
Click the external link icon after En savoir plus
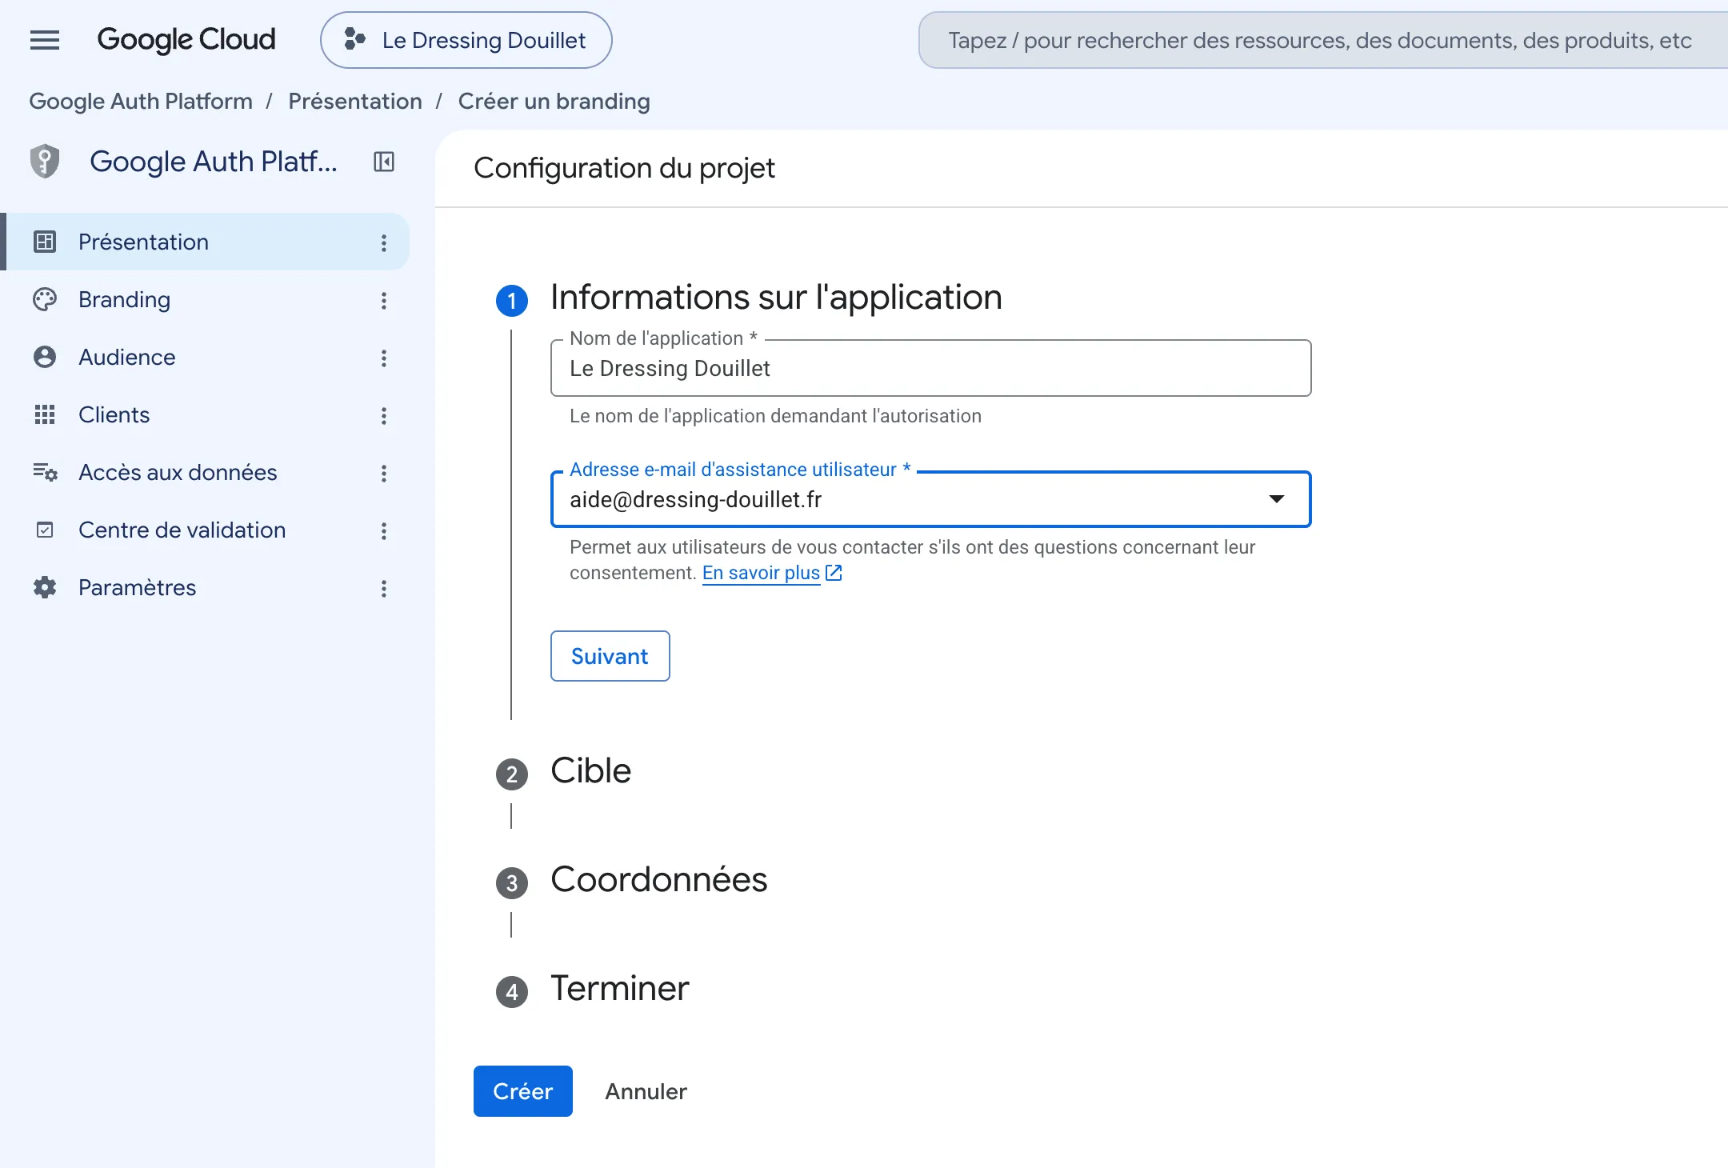[834, 573]
